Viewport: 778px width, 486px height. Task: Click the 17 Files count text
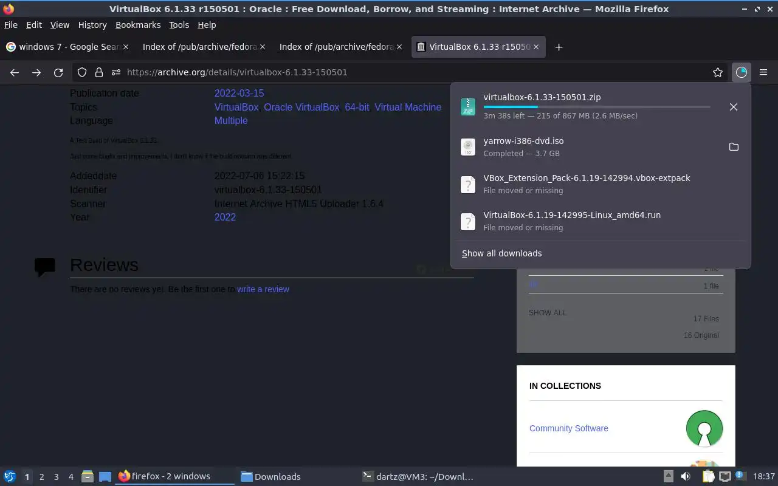[706, 319]
